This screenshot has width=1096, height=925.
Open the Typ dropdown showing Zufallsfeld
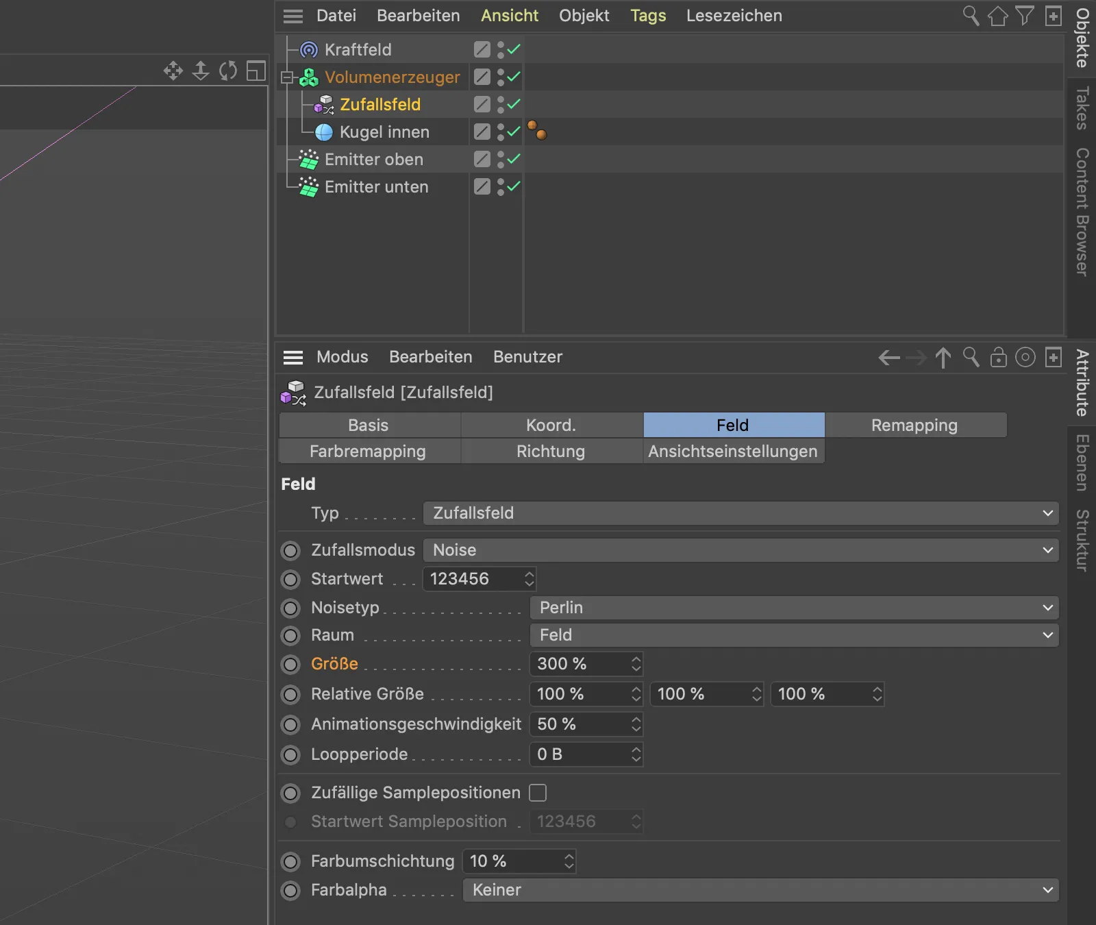(x=741, y=513)
